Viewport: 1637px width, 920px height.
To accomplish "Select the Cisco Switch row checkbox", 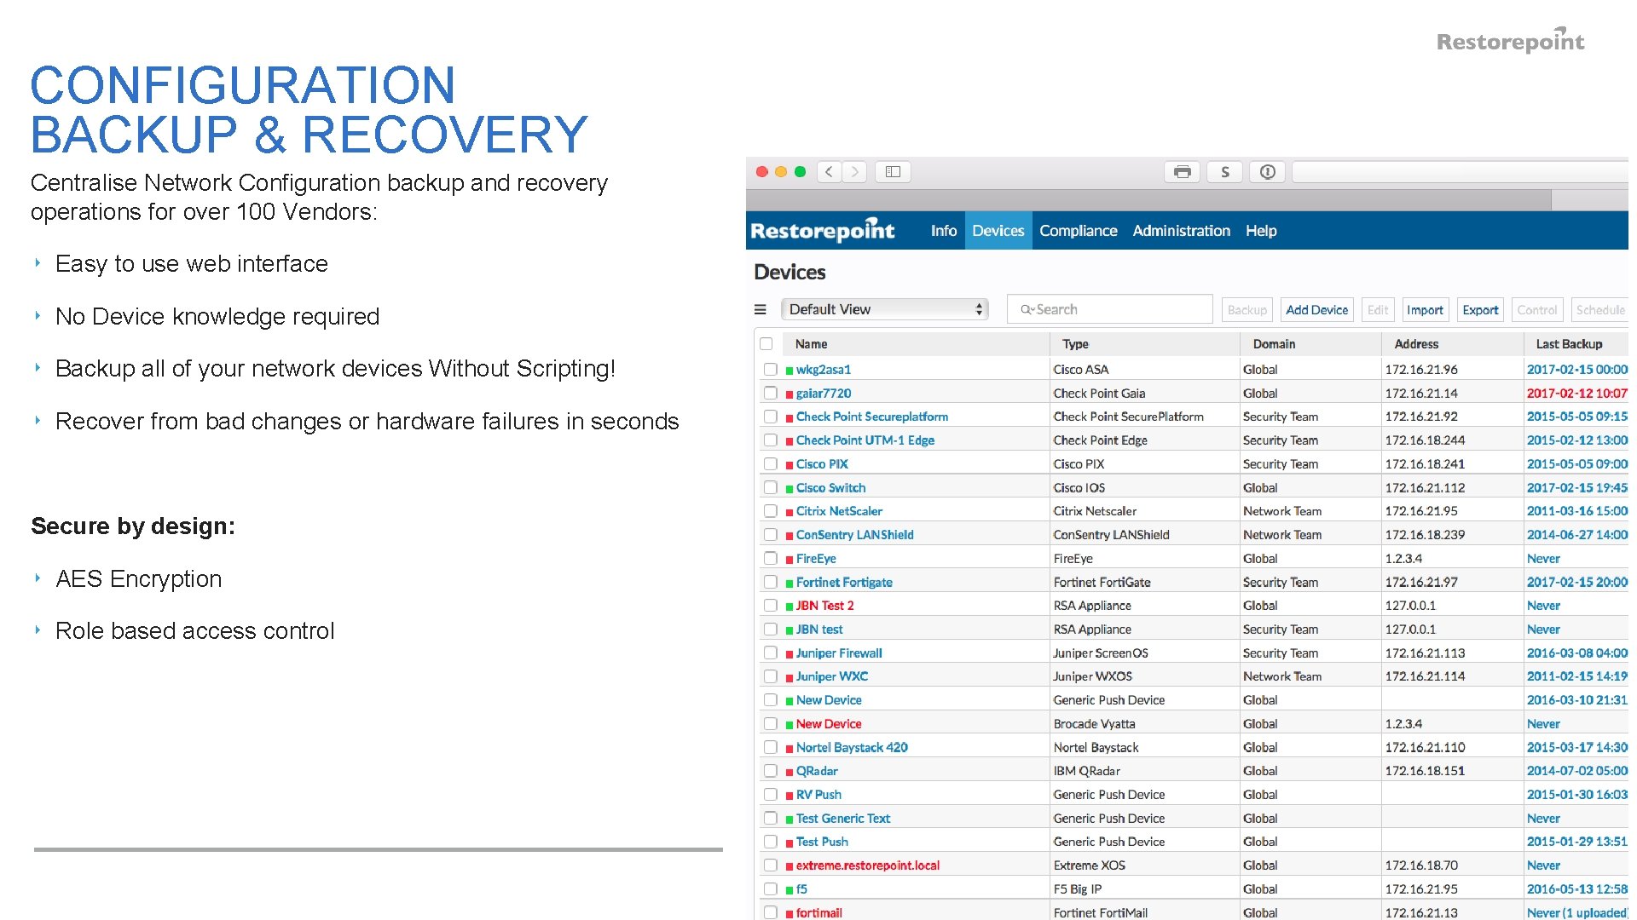I will point(771,488).
